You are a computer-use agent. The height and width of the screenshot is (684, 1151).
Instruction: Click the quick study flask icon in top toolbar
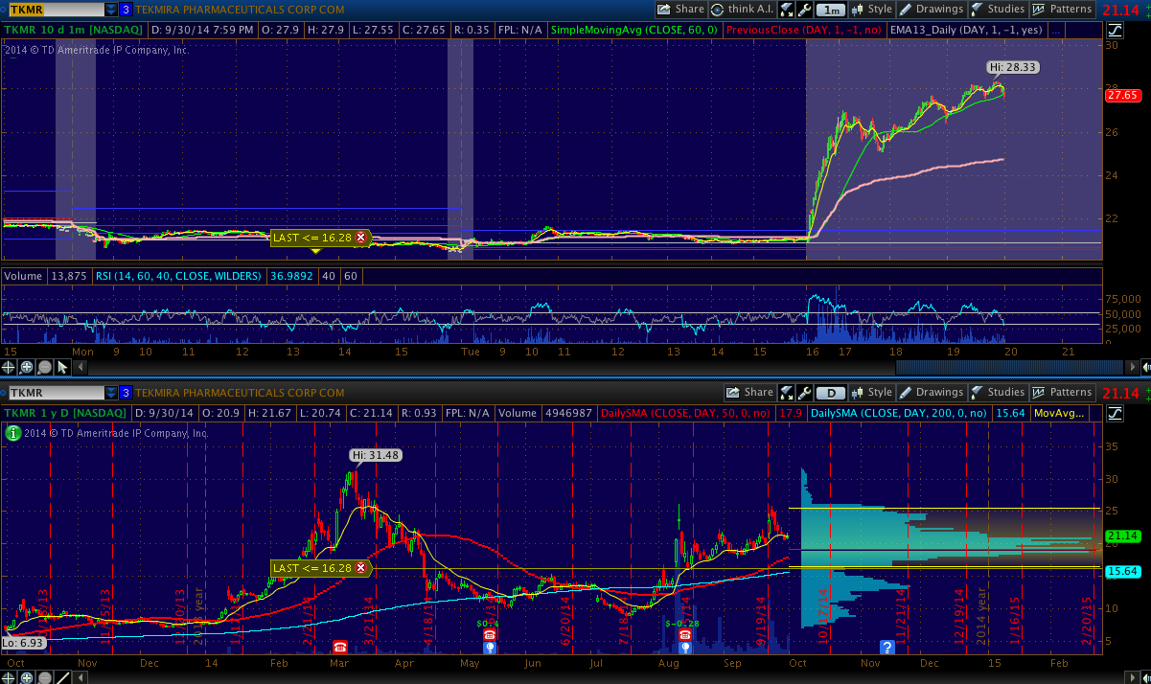coord(787,10)
